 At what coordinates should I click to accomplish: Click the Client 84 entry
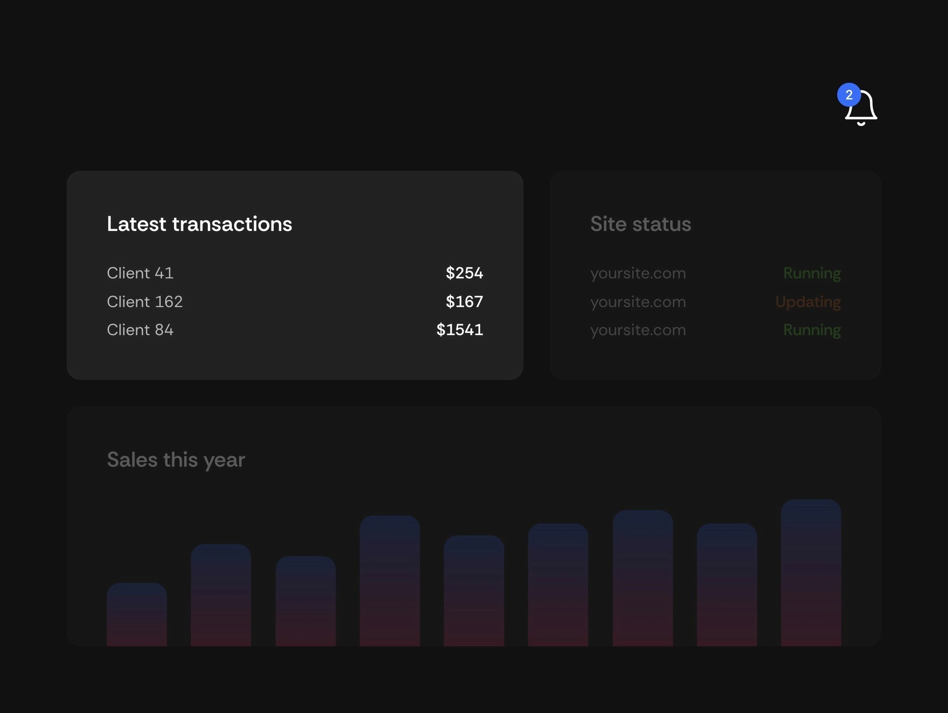pos(140,330)
